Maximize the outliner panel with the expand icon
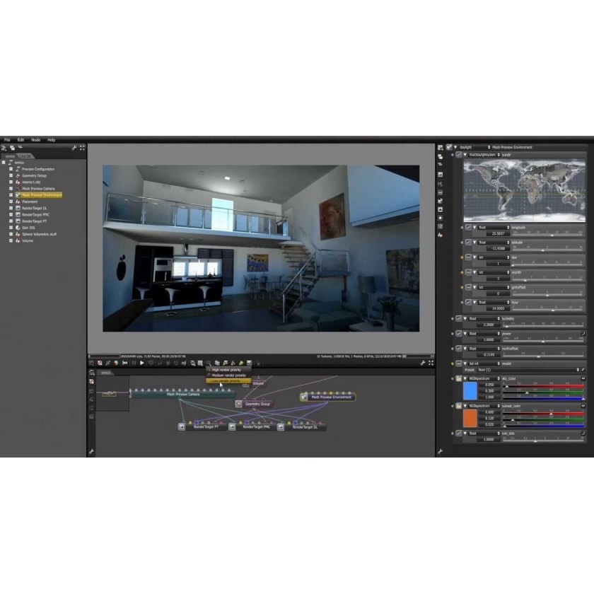The image size is (594, 594). pyautogui.click(x=82, y=148)
